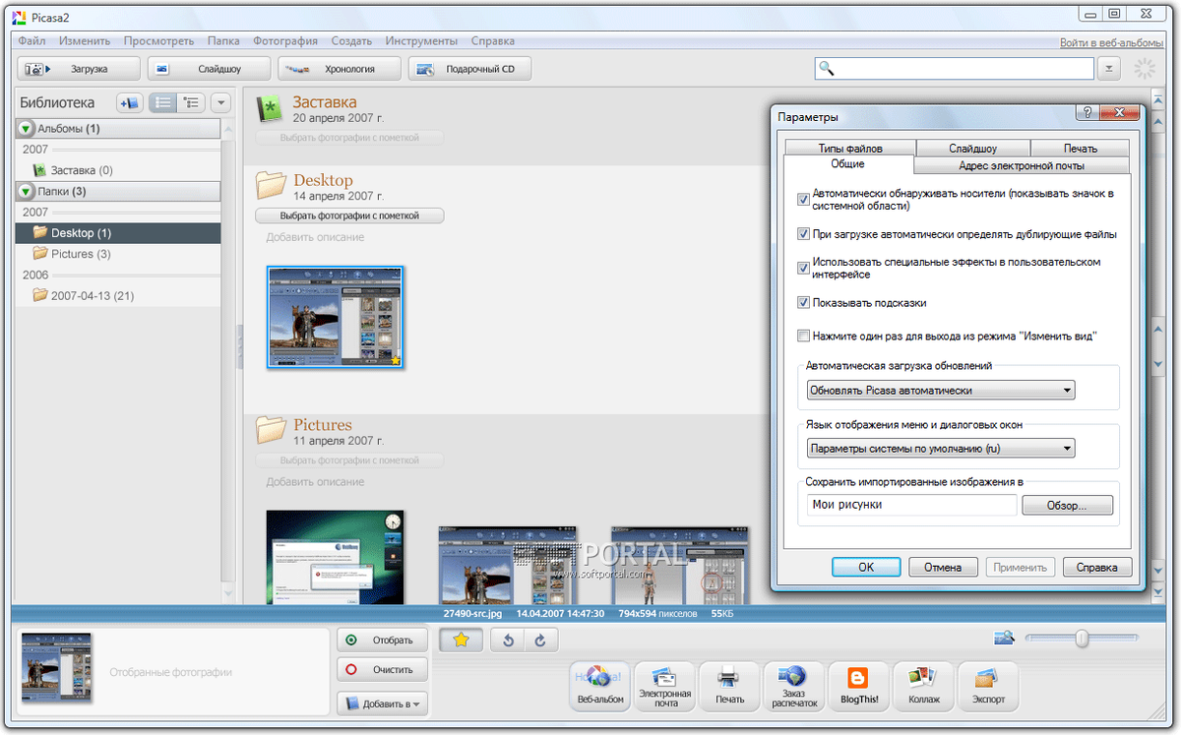
Task: Toggle special interface effects checkbox
Action: pyautogui.click(x=804, y=269)
